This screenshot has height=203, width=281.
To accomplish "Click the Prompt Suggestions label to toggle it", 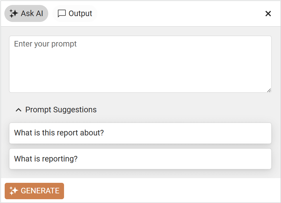I will 61,110.
